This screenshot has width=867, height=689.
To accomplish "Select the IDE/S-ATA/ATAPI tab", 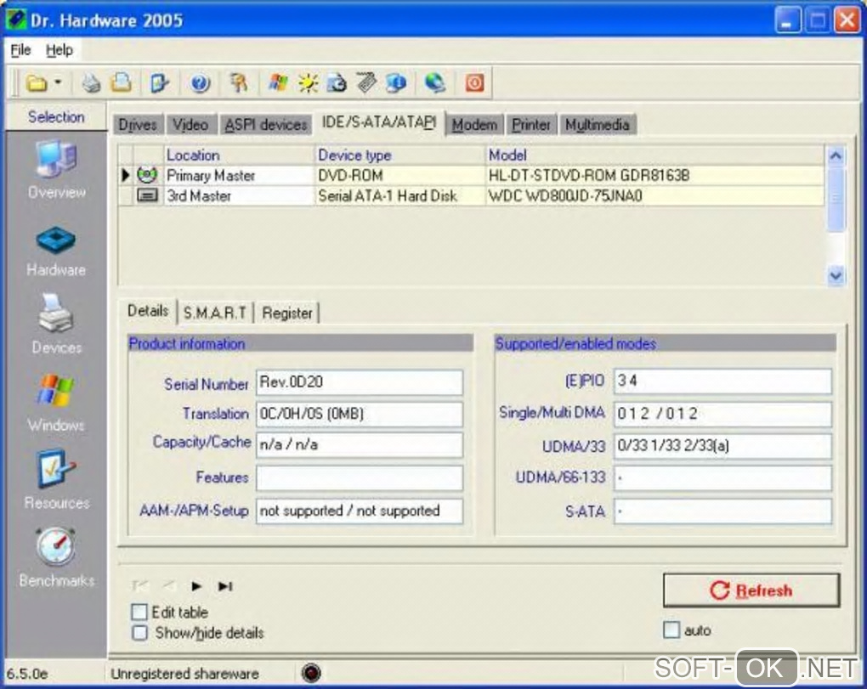I will click(379, 122).
